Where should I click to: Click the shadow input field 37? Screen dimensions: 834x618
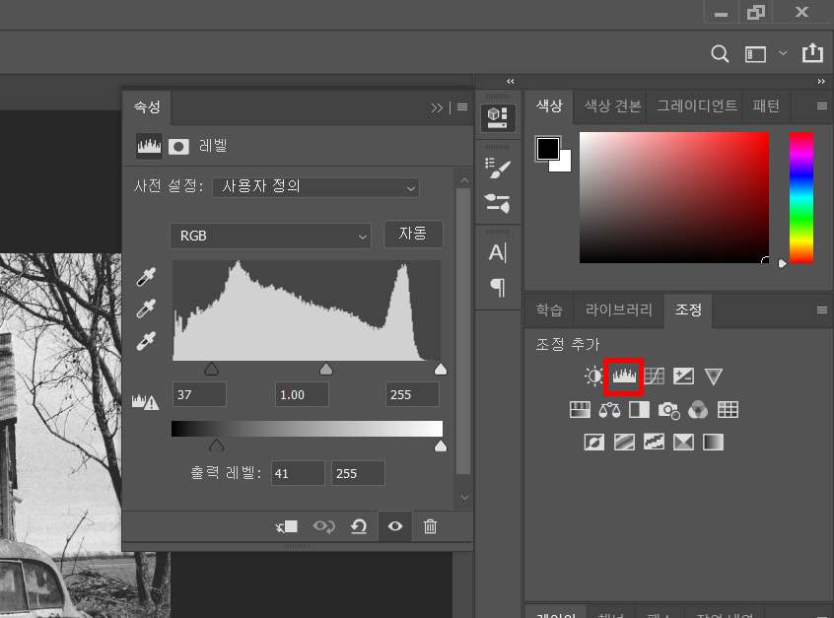point(199,394)
